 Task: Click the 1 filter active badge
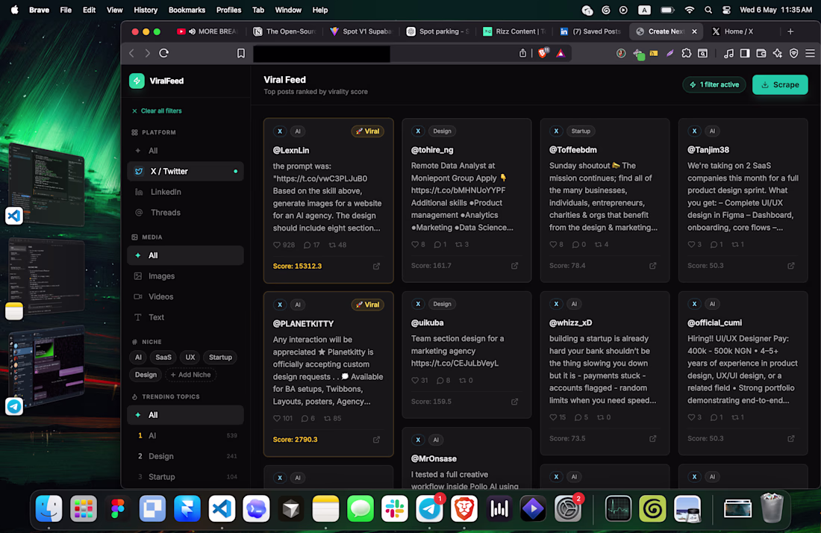[x=714, y=84]
